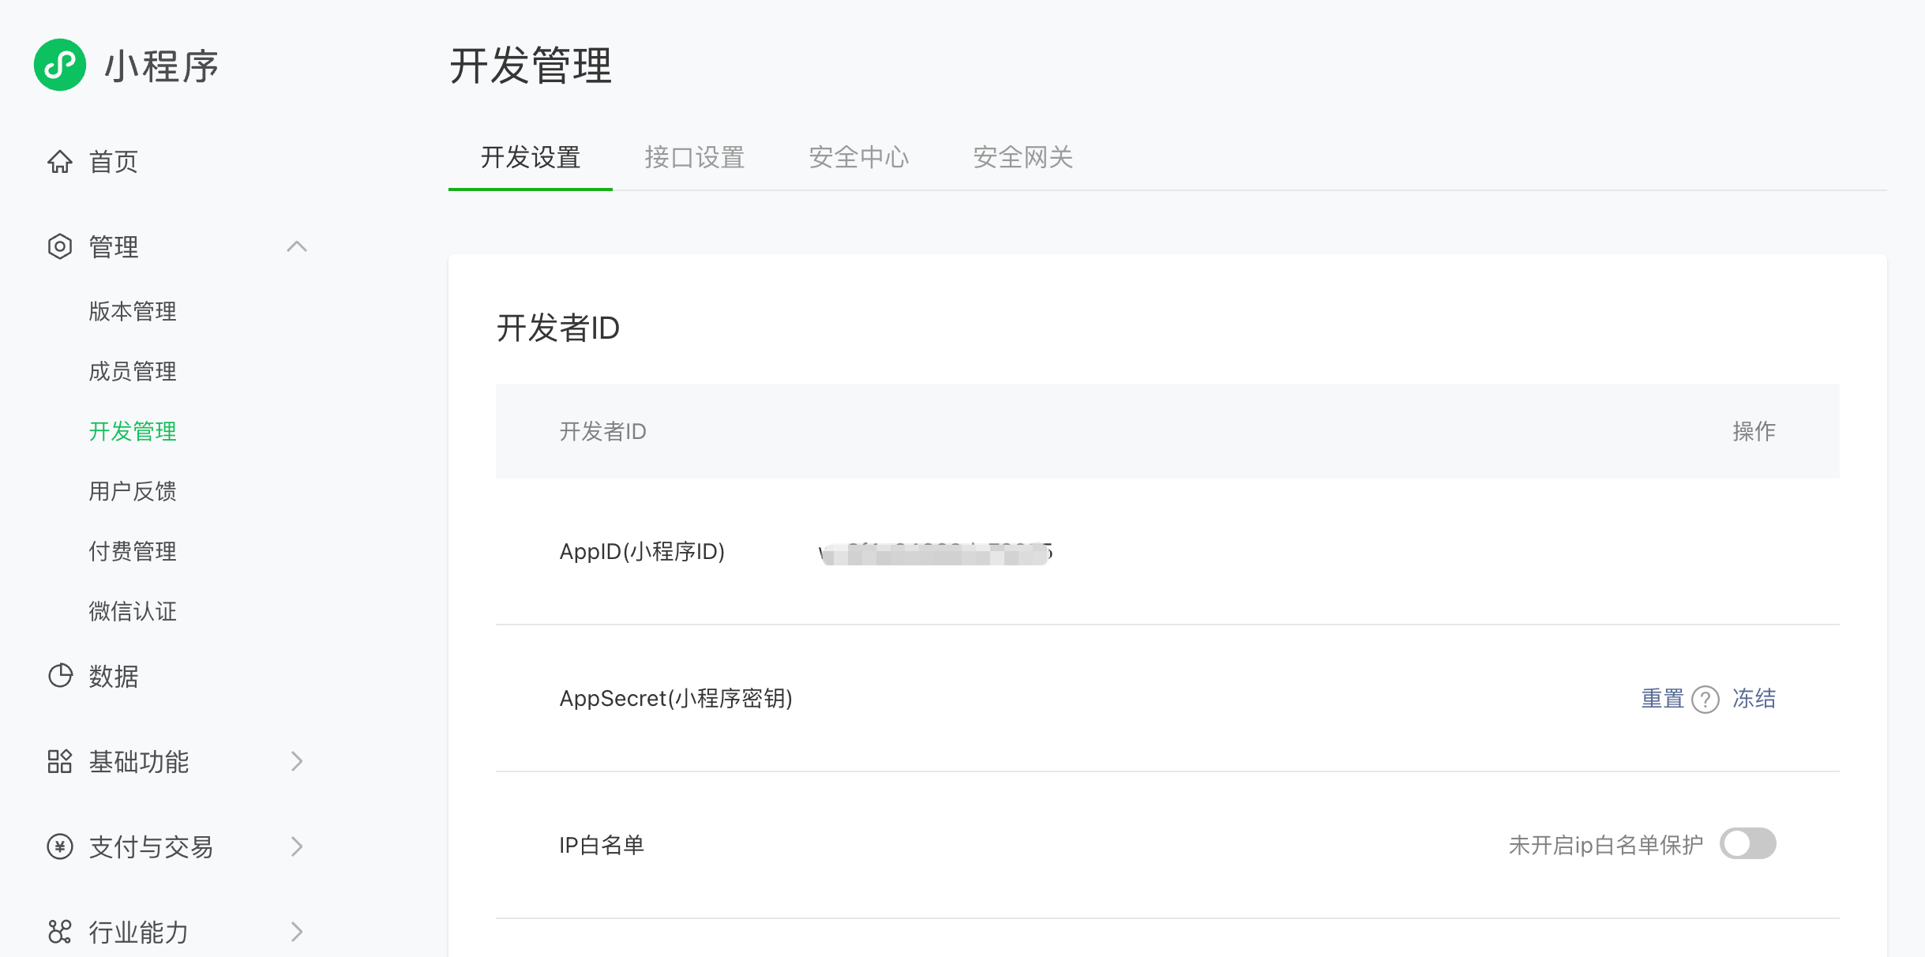Image resolution: width=1925 pixels, height=957 pixels.
Task: Click the yen 支付与交易 icon
Action: [60, 846]
